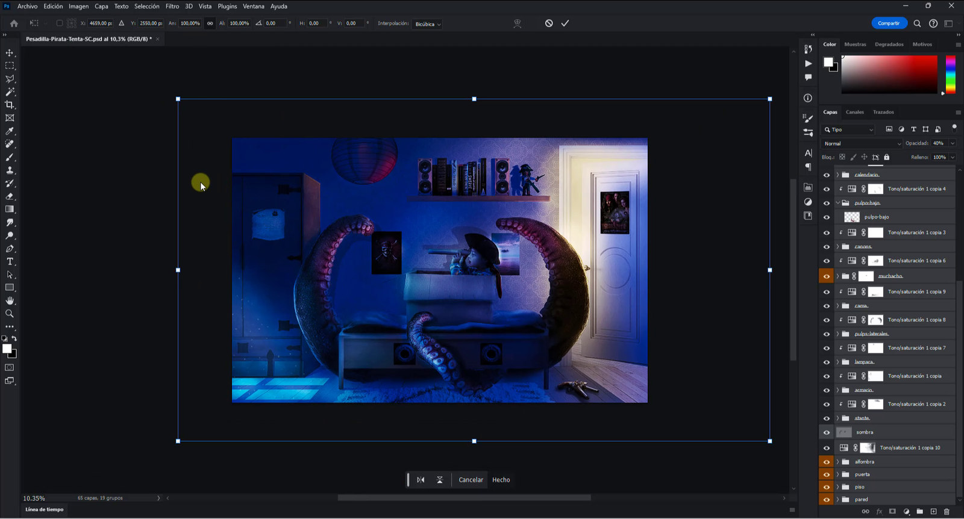The image size is (964, 519).
Task: Hide the pared group
Action: [827, 500]
